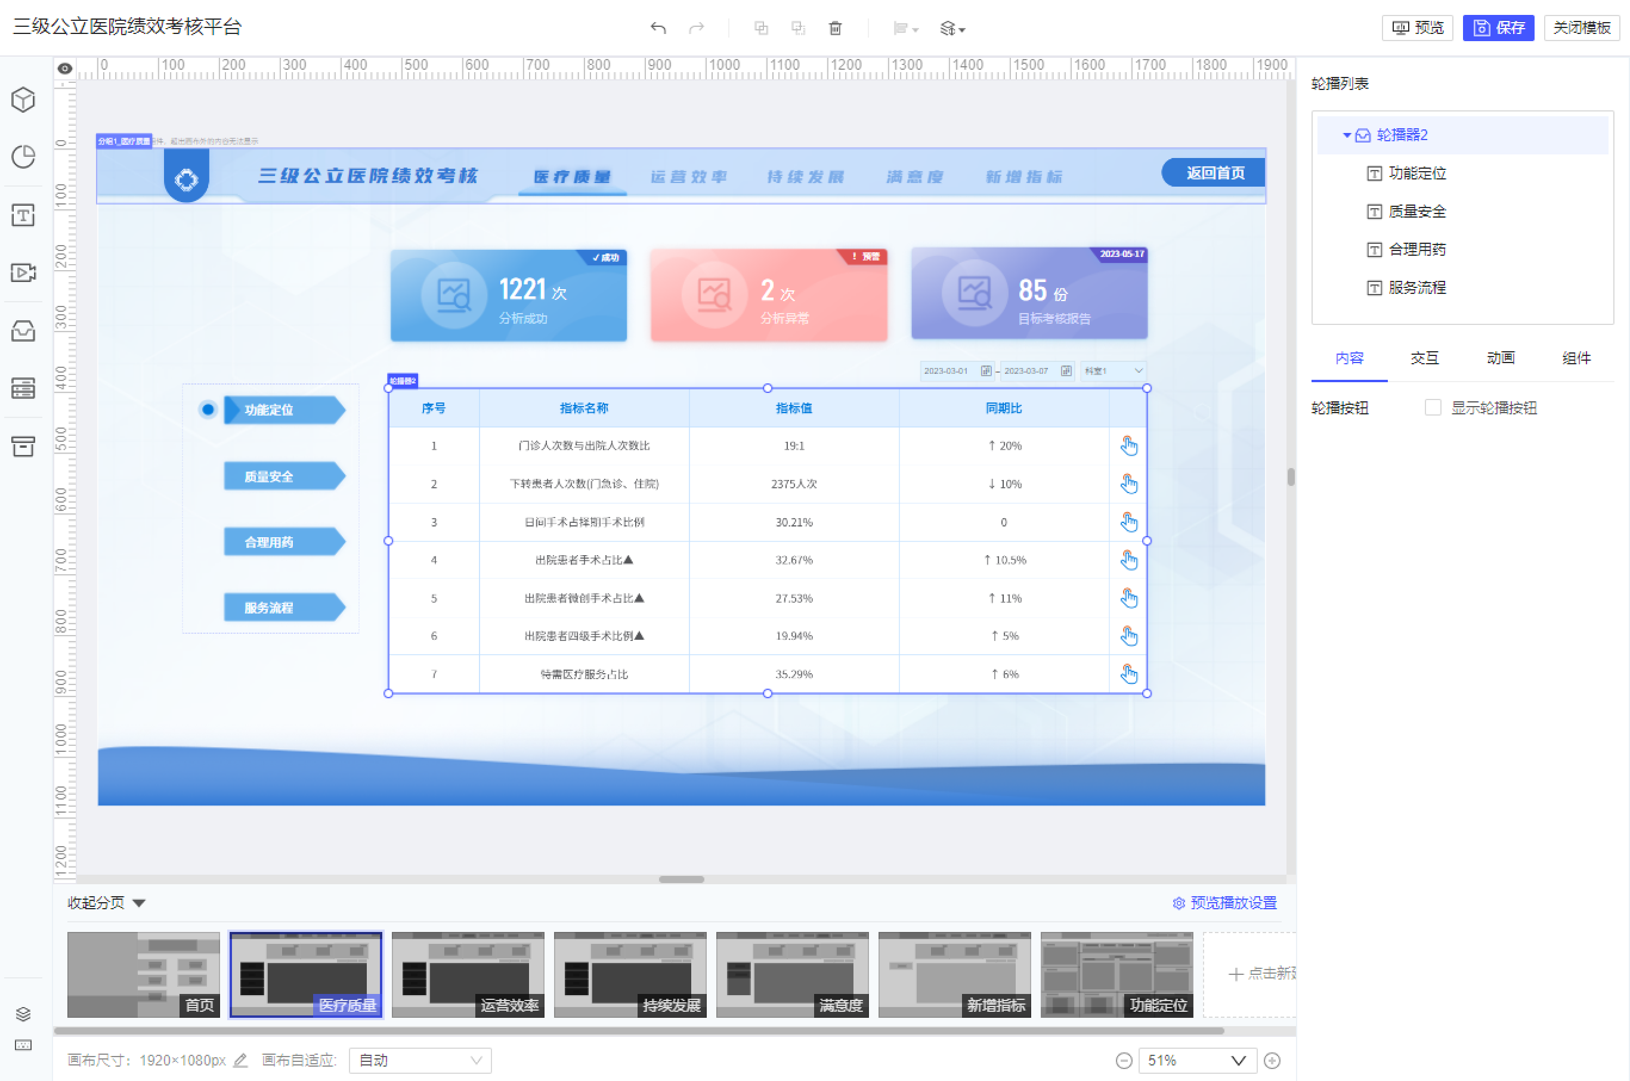Select the pie chart component icon
The image size is (1630, 1081).
(23, 157)
